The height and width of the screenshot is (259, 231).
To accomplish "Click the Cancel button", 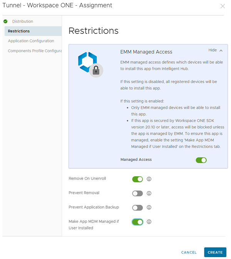I will pos(189,252).
